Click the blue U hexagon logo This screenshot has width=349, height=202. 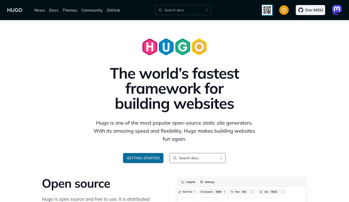[x=166, y=47]
